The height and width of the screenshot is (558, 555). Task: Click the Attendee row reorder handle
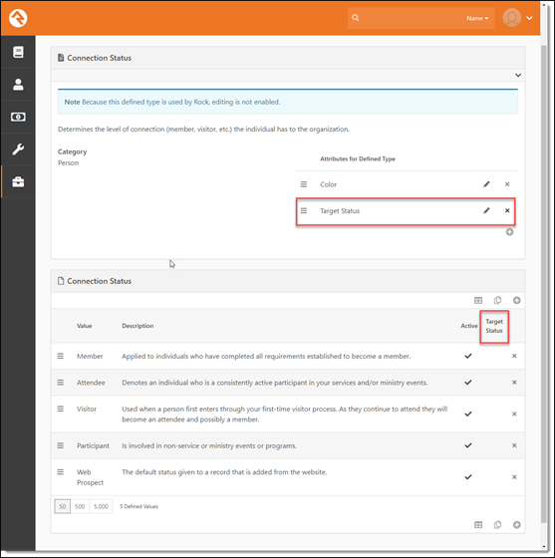pos(61,383)
